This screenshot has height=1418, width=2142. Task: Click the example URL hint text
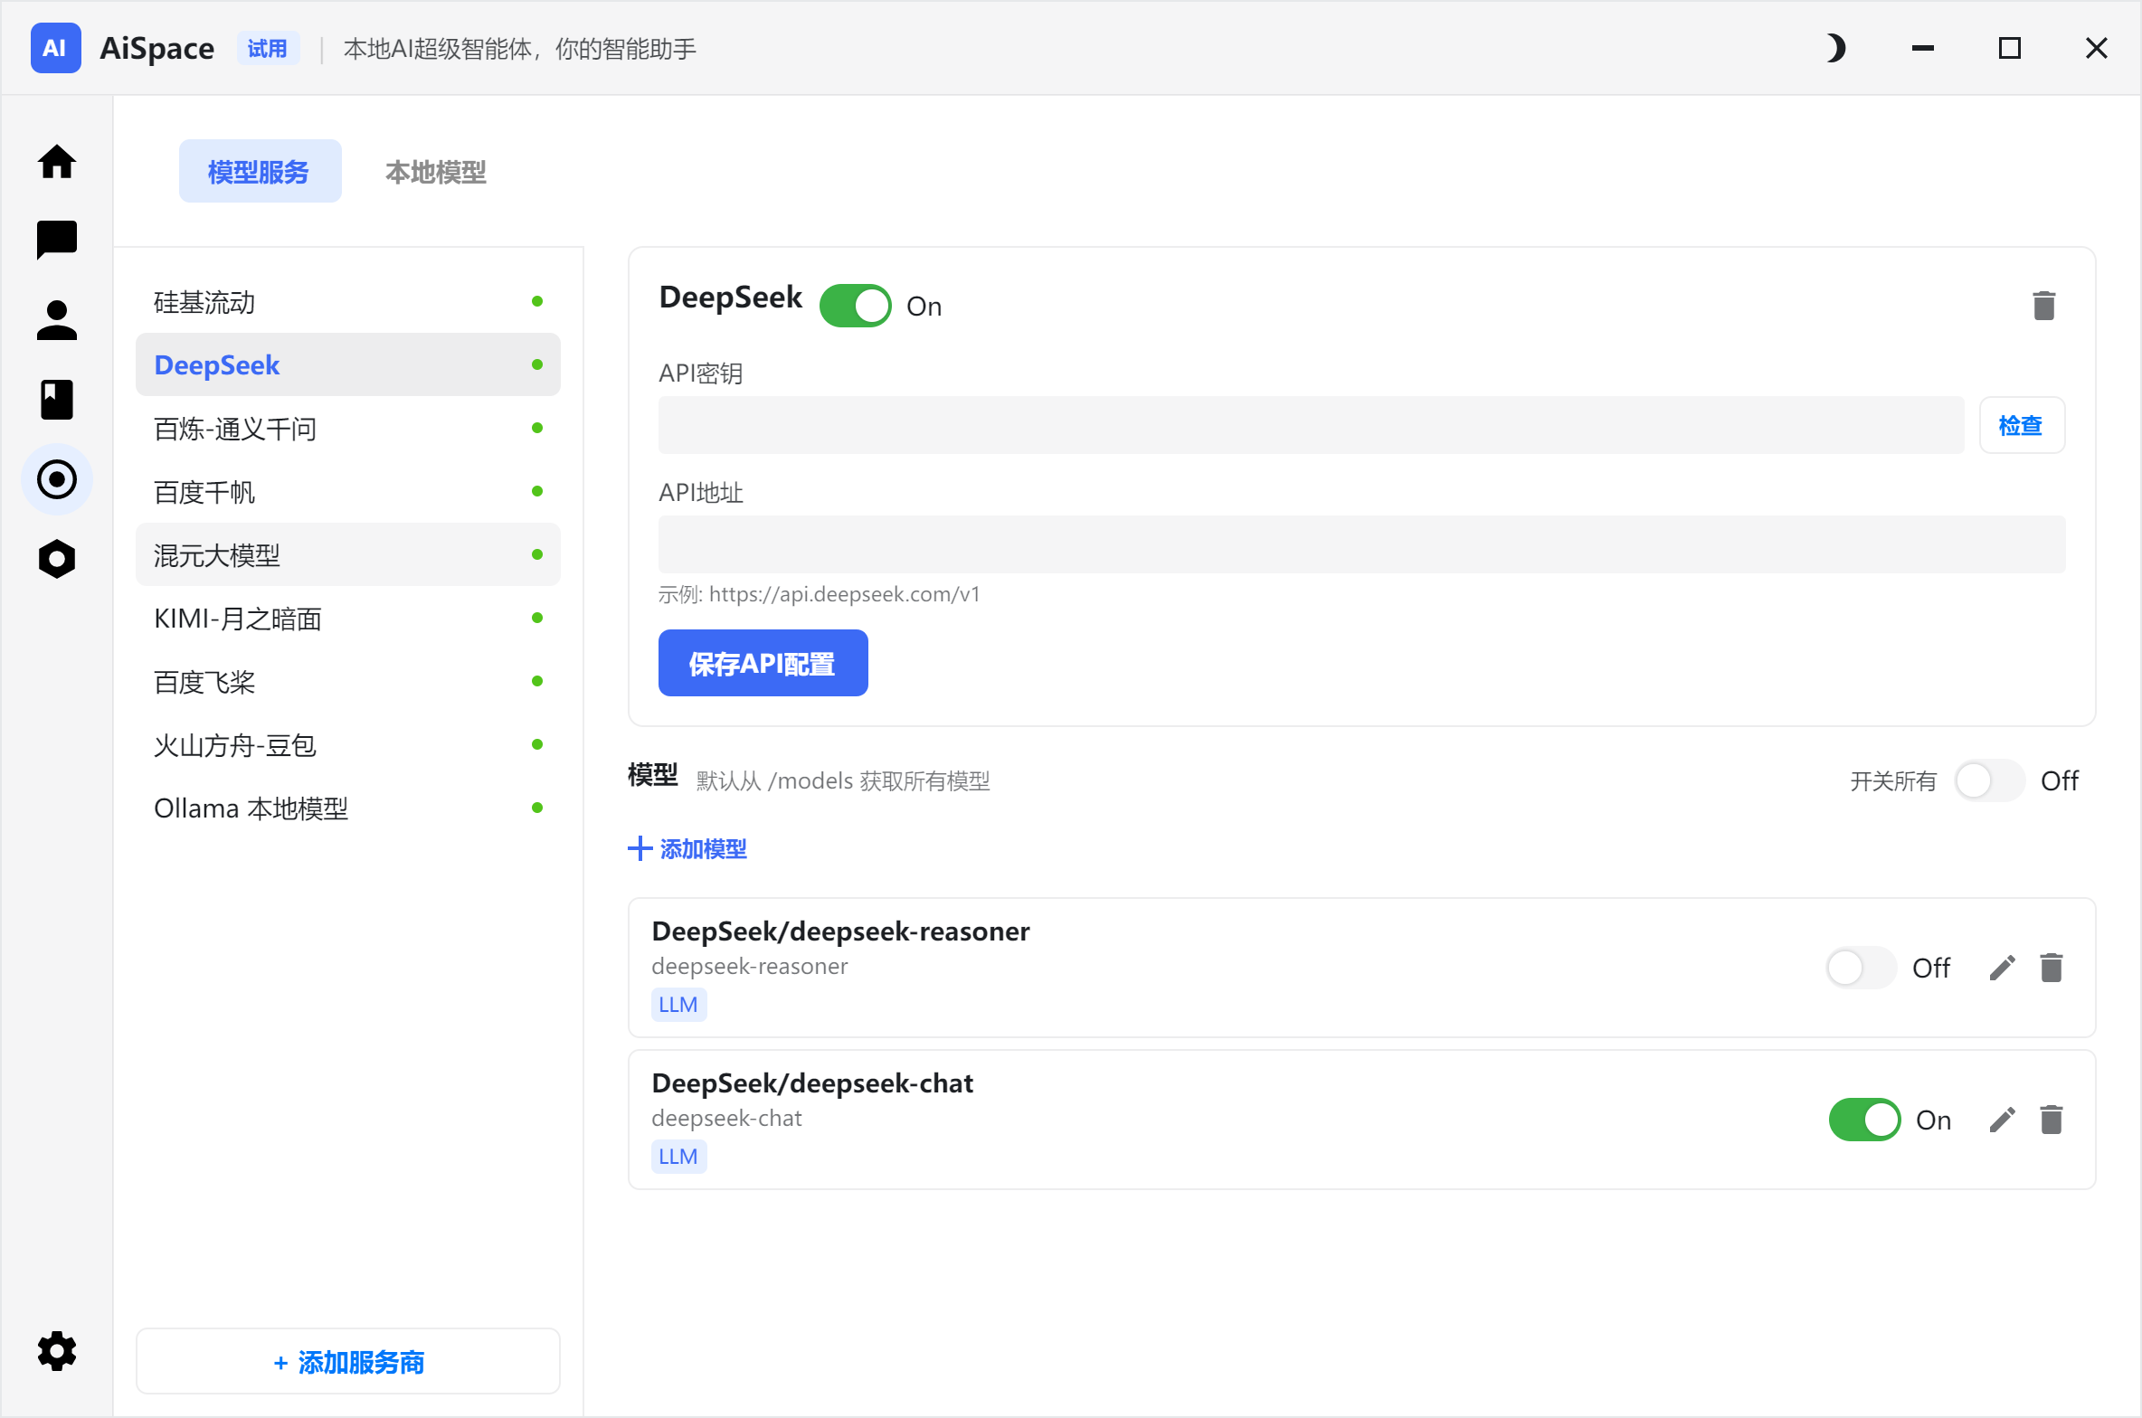[820, 594]
